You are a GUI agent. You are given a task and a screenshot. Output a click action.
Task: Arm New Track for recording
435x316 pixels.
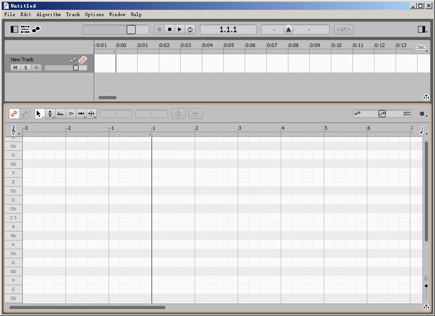point(36,68)
